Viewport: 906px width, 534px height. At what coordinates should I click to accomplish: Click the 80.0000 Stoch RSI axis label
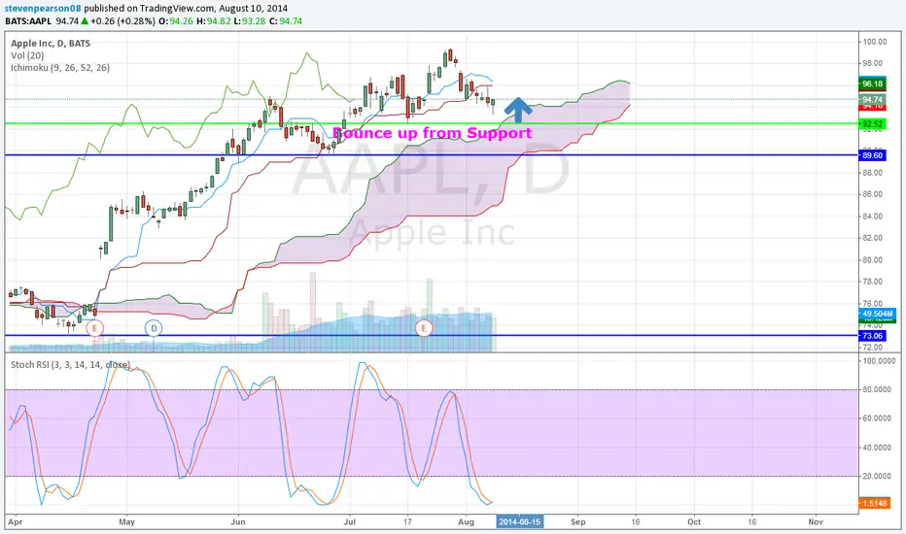(877, 389)
